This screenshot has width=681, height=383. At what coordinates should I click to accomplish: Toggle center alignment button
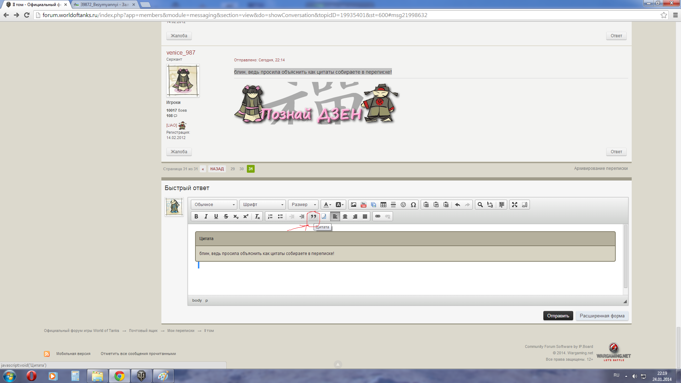click(345, 216)
